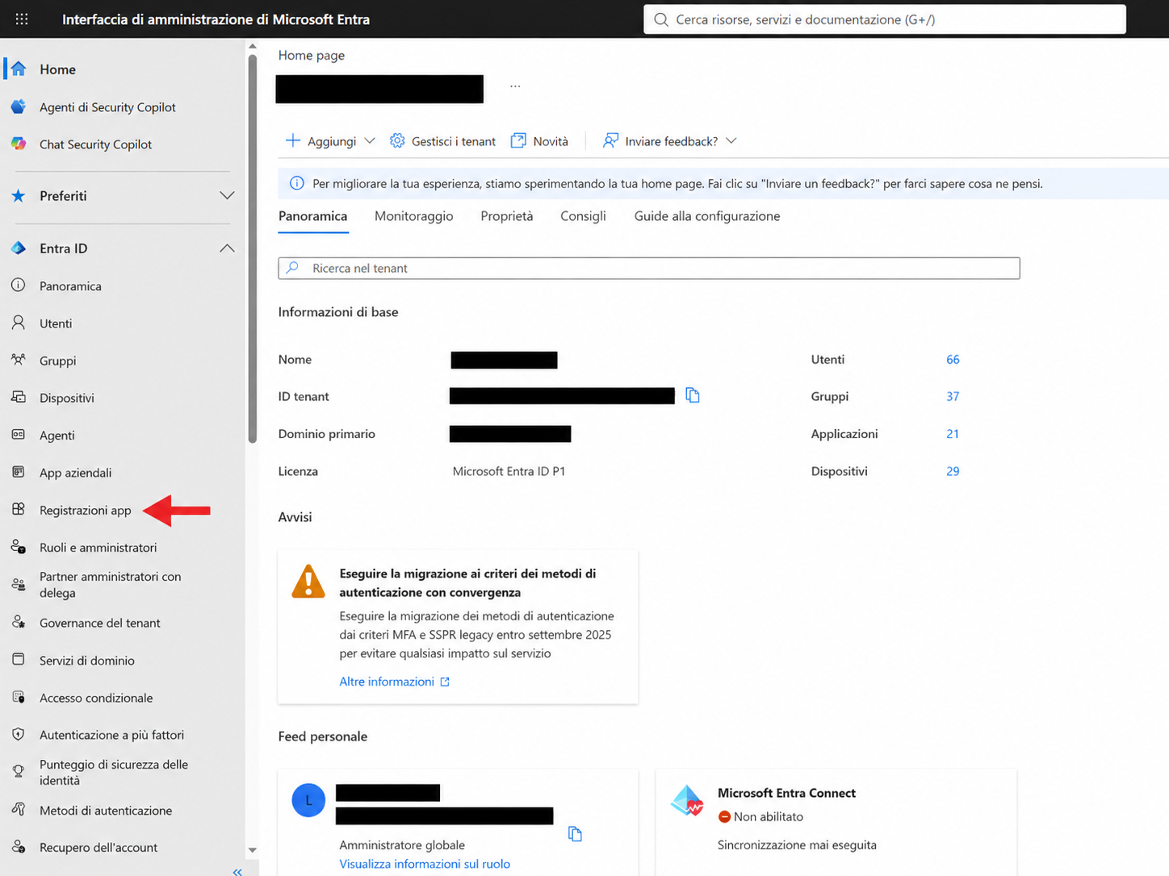Click the Governance del tenant icon
The height and width of the screenshot is (876, 1169).
coord(19,622)
